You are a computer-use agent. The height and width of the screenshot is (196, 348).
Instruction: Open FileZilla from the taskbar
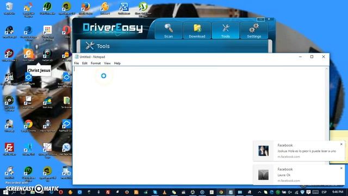tap(108, 192)
